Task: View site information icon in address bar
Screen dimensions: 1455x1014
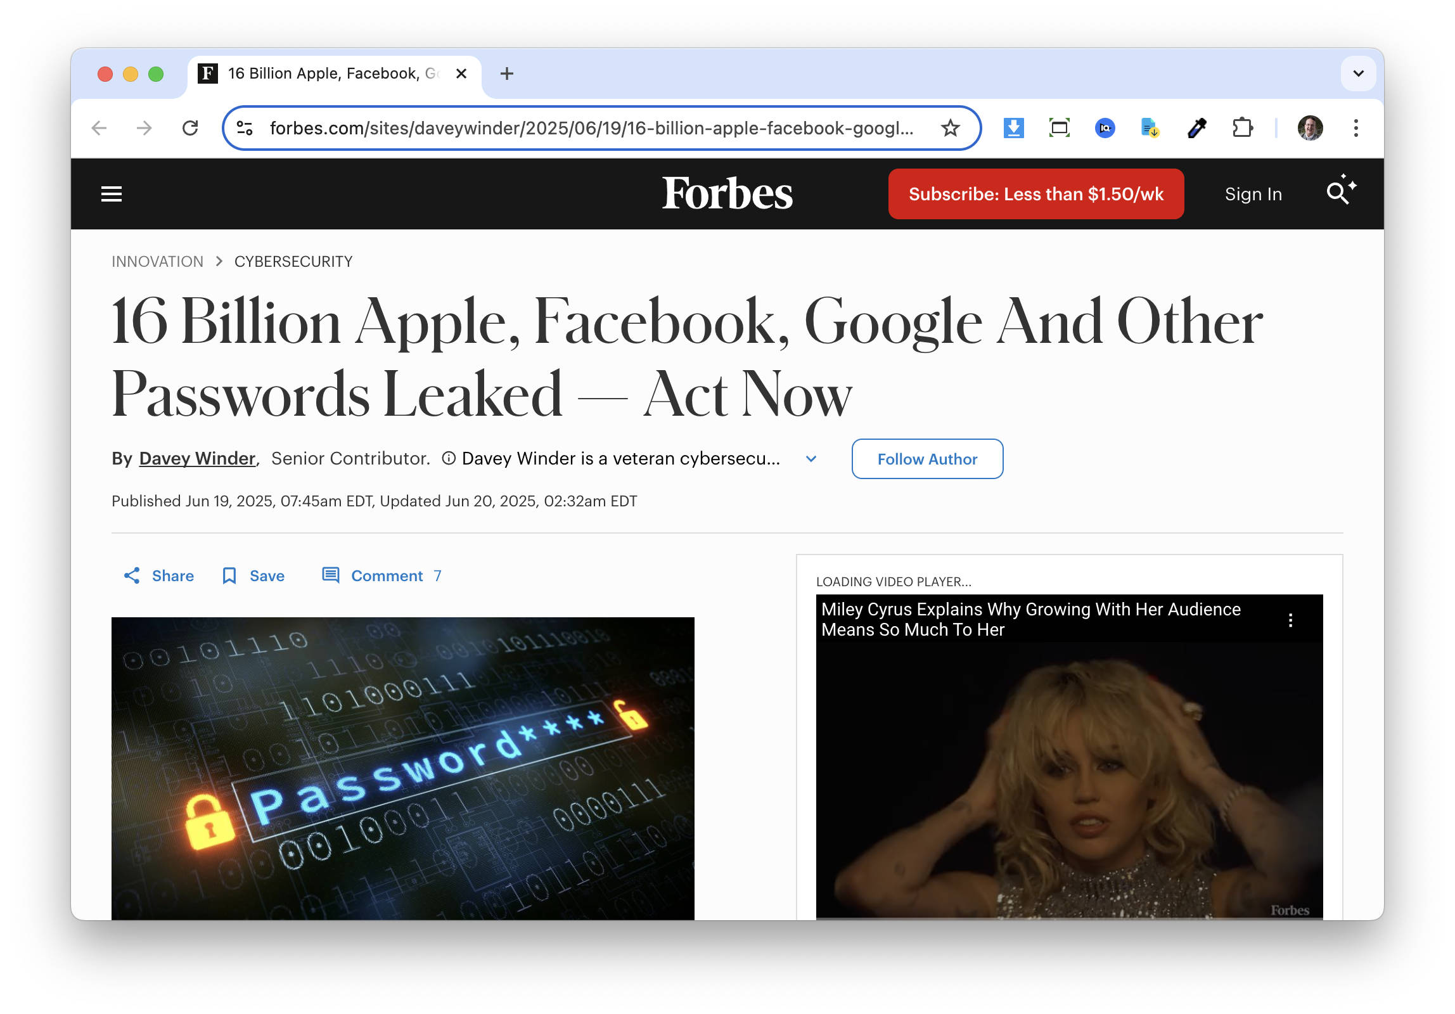Action: (x=245, y=129)
